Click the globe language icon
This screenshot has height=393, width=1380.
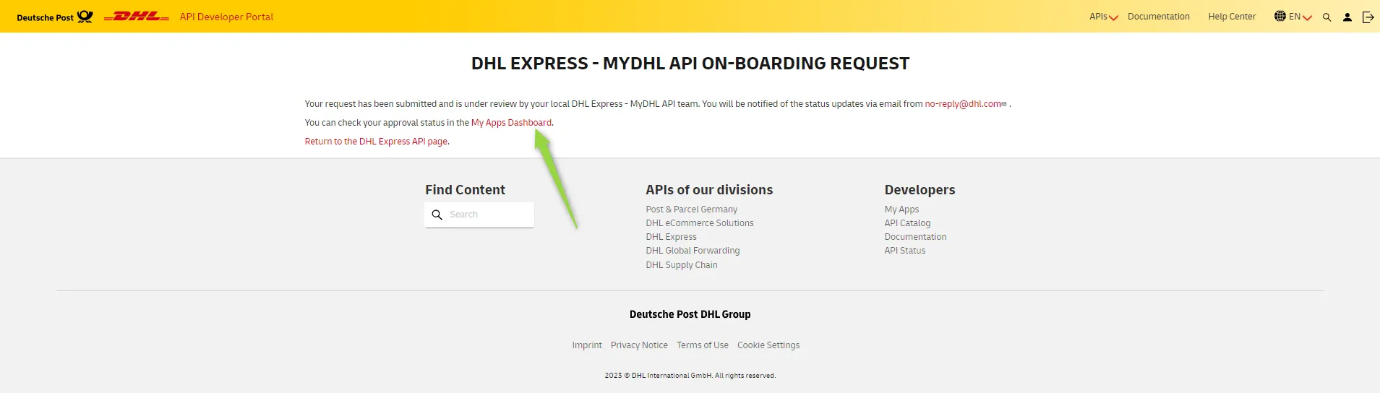pos(1280,17)
